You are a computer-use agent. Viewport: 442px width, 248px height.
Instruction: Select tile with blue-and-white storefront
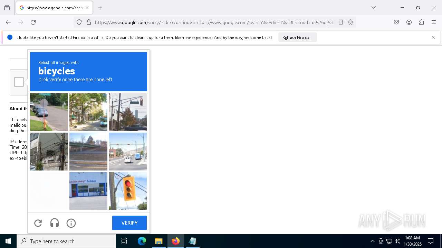[88, 191]
